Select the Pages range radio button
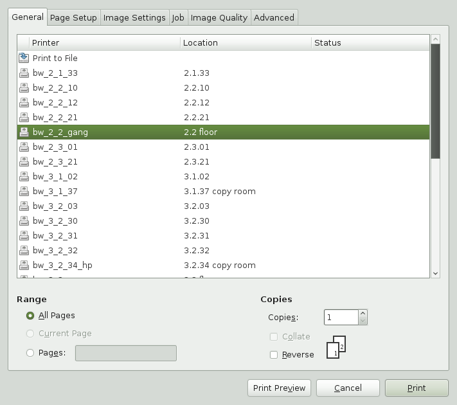This screenshot has width=457, height=405. (30, 353)
